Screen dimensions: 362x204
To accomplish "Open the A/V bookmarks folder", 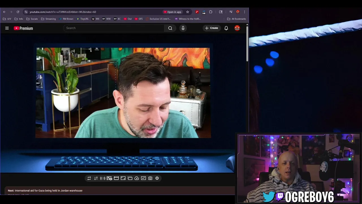I will pyautogui.click(x=7, y=19).
